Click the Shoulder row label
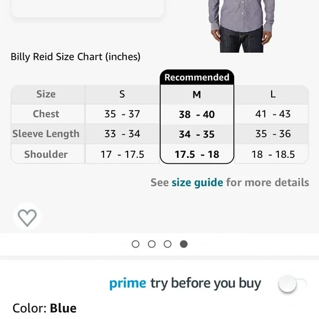319x319 pixels. [x=46, y=154]
